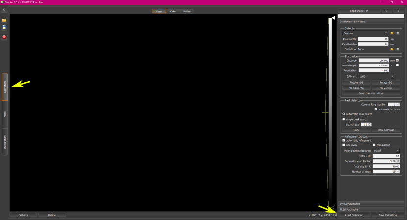Click the Save Calibration button
Viewport: 407px width, 220px height.
tap(388, 215)
